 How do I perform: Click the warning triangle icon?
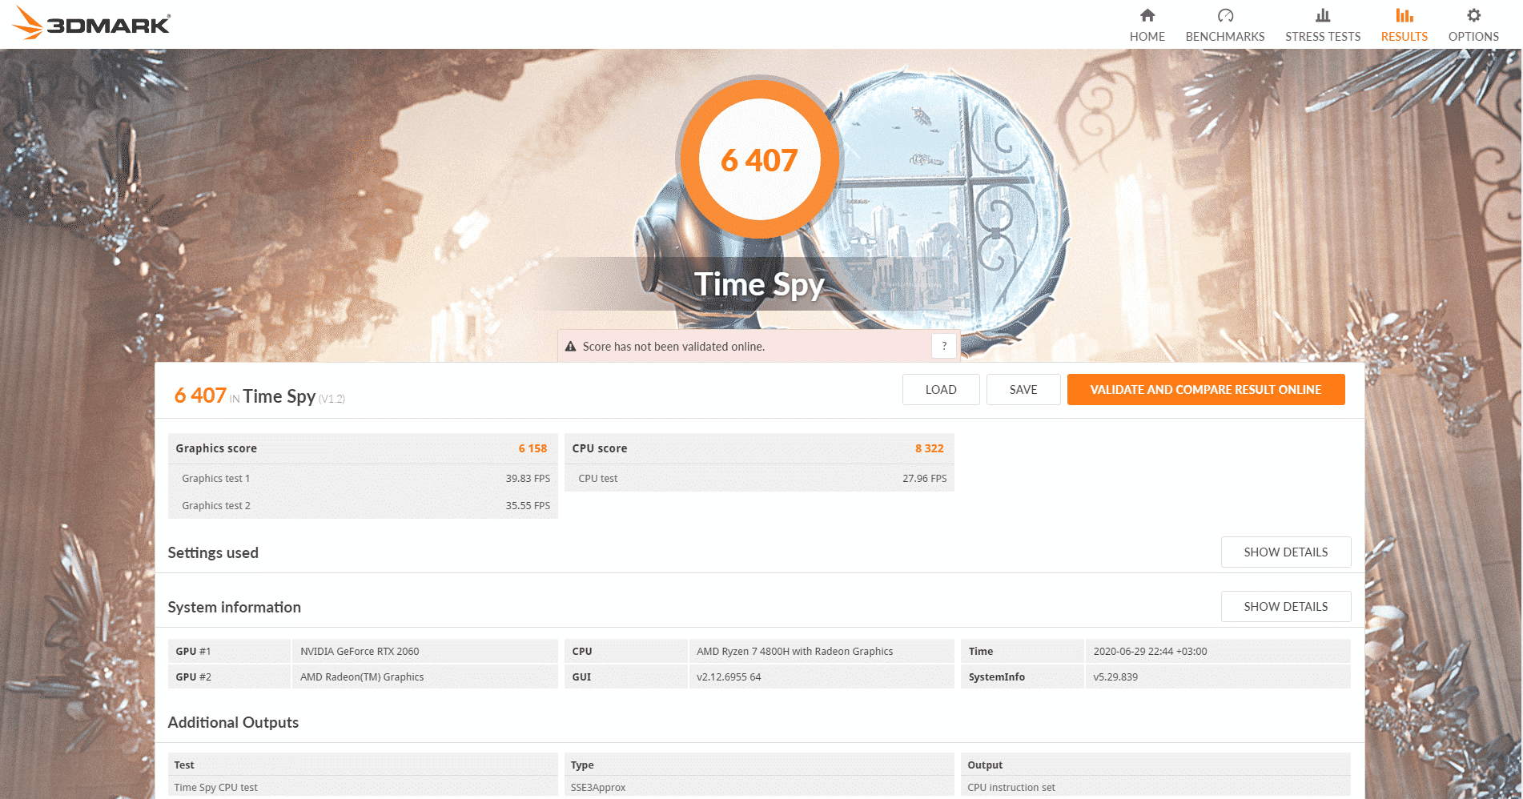pos(570,347)
